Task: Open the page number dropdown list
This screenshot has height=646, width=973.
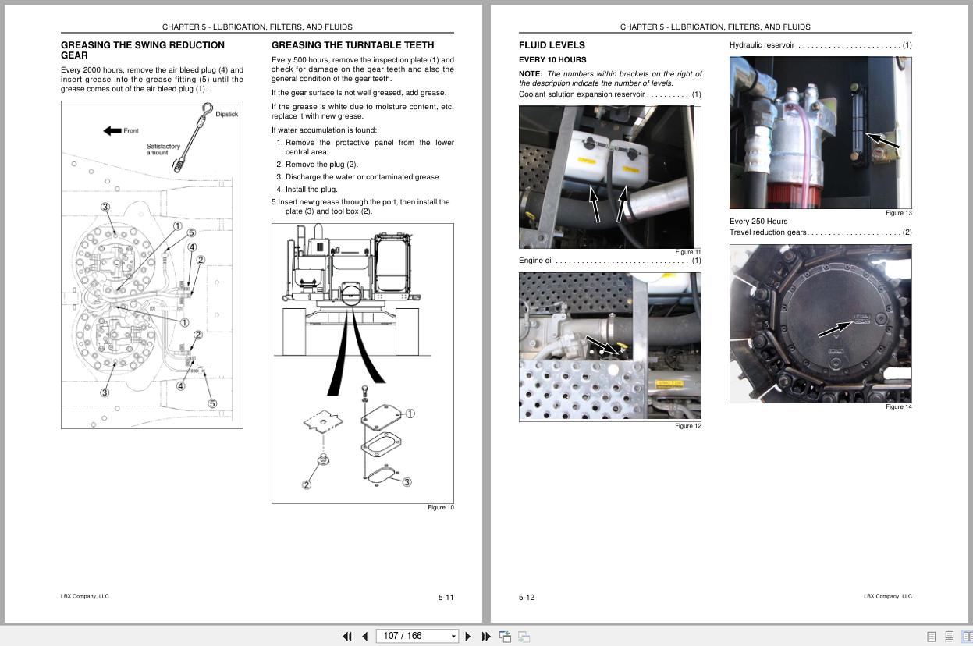Action: 453,636
